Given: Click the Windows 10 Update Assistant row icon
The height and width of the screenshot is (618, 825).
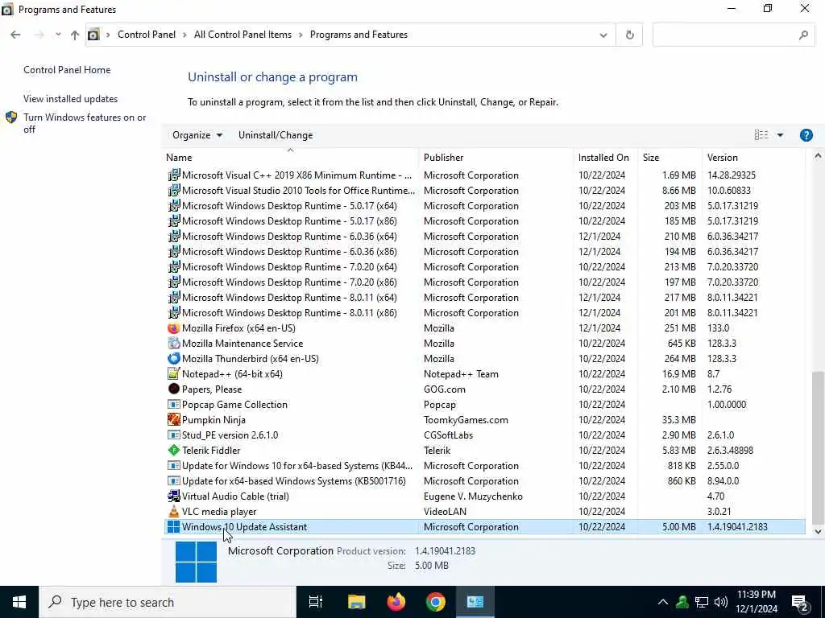Looking at the screenshot, I should pos(174,526).
